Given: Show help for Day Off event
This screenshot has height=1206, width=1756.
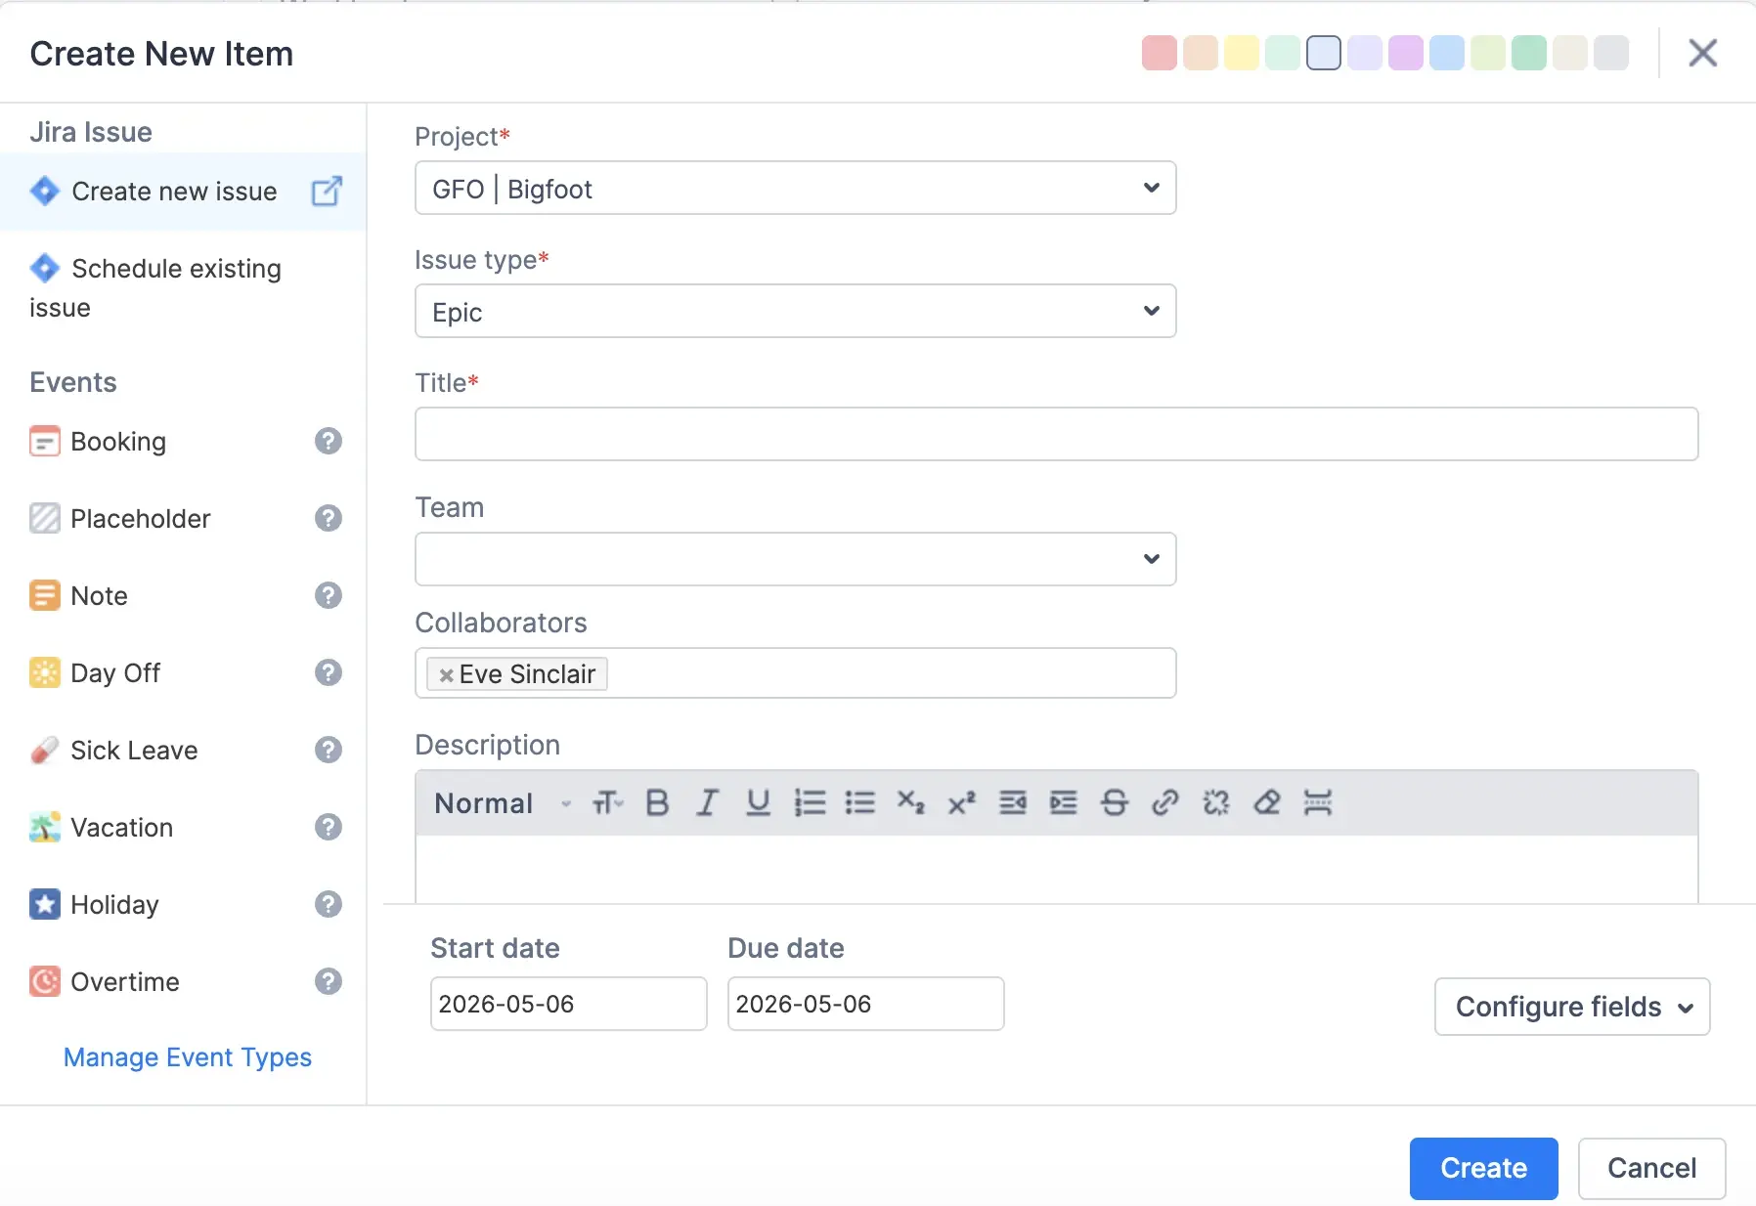Looking at the screenshot, I should click(x=329, y=672).
